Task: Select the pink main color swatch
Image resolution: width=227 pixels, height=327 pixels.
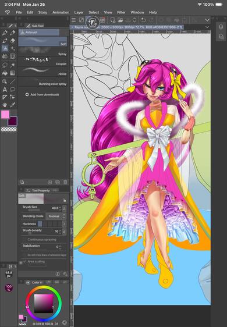Action: pyautogui.click(x=5, y=115)
